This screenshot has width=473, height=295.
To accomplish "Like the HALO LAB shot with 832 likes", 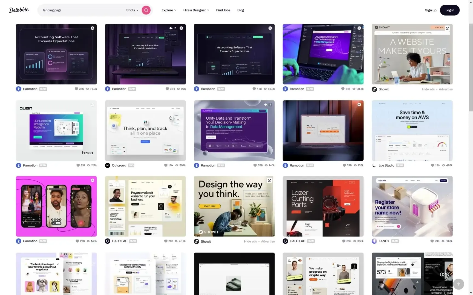I will tap(344, 241).
